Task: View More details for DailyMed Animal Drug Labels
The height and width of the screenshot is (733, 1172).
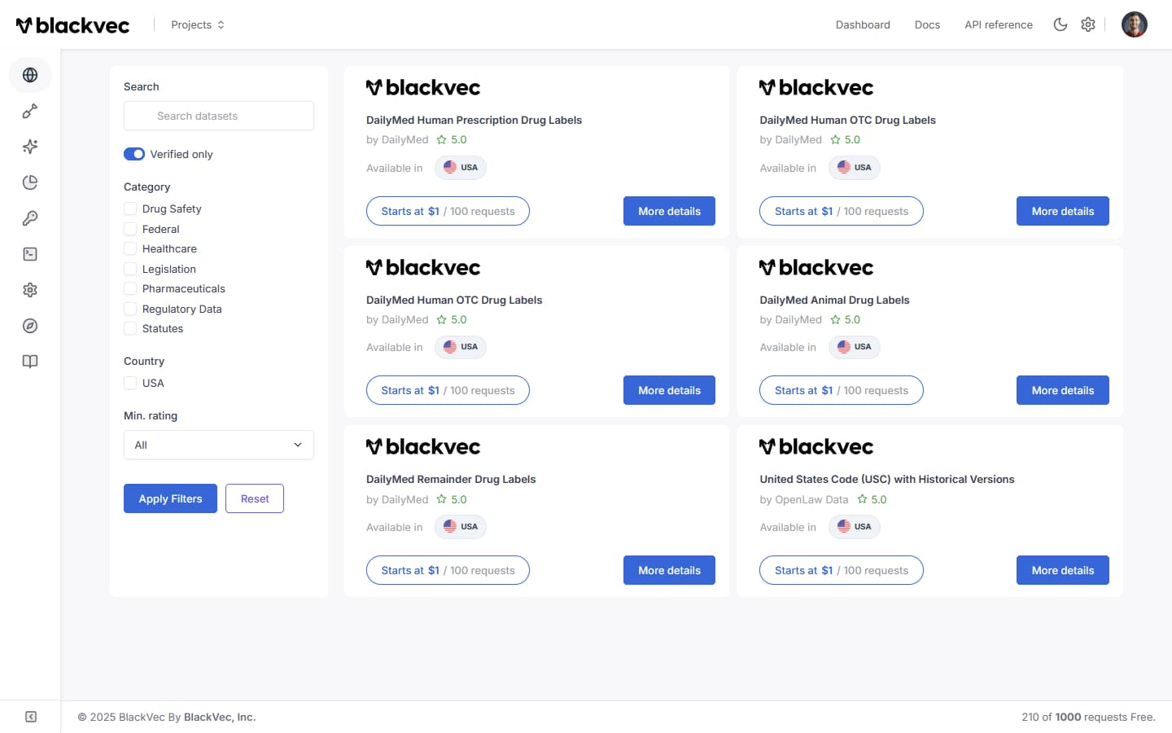Action: (1062, 390)
